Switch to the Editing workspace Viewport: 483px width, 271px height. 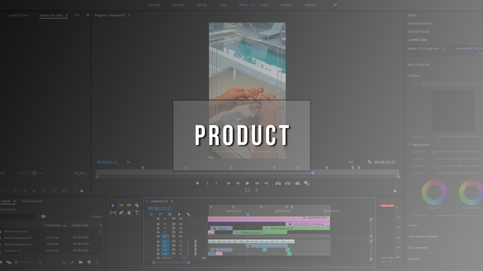coord(201,5)
